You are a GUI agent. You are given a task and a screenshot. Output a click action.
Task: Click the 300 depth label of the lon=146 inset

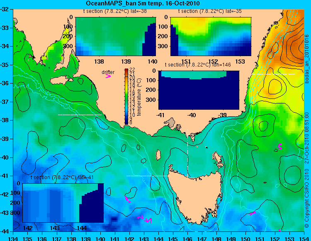coord(152,100)
